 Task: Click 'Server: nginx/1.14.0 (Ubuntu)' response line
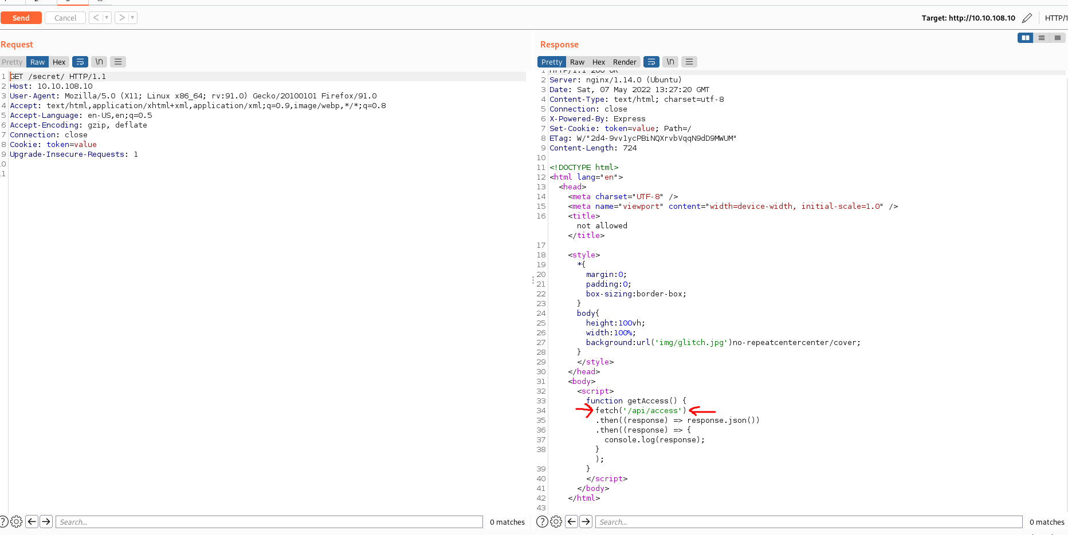pyautogui.click(x=615, y=80)
